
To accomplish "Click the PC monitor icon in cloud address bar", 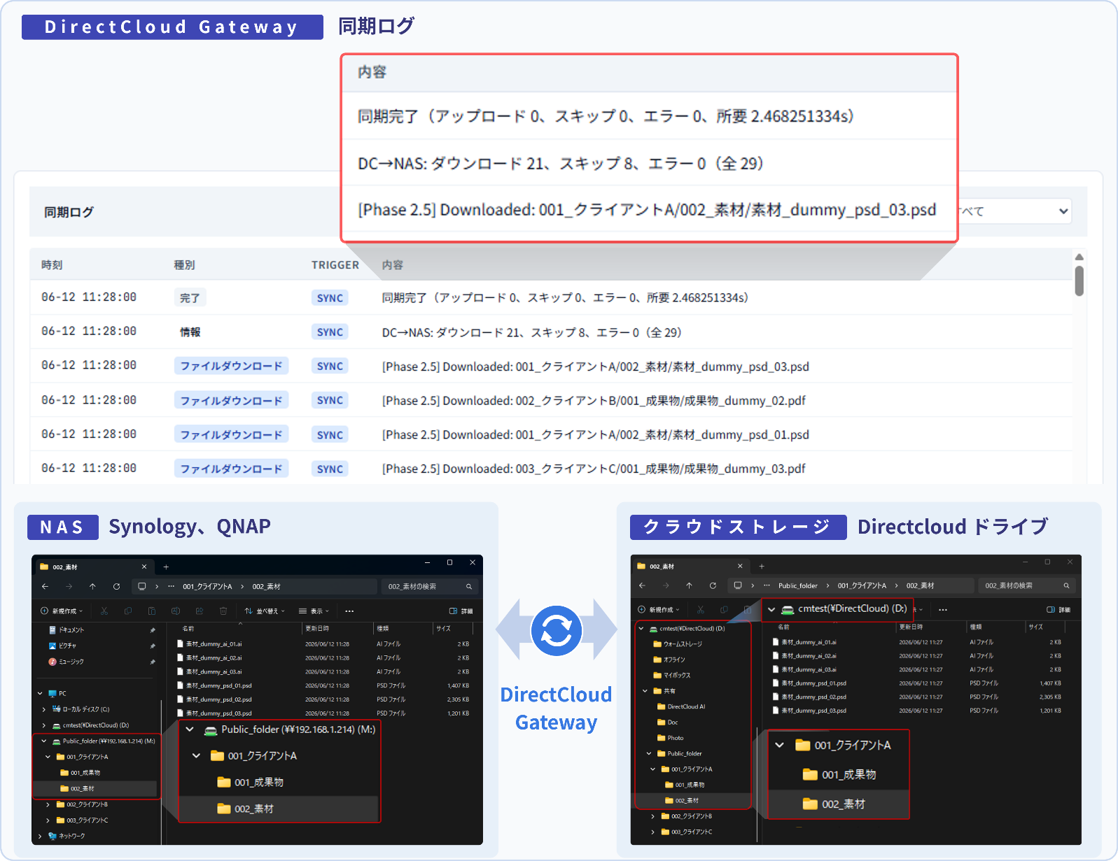I will click(x=738, y=585).
